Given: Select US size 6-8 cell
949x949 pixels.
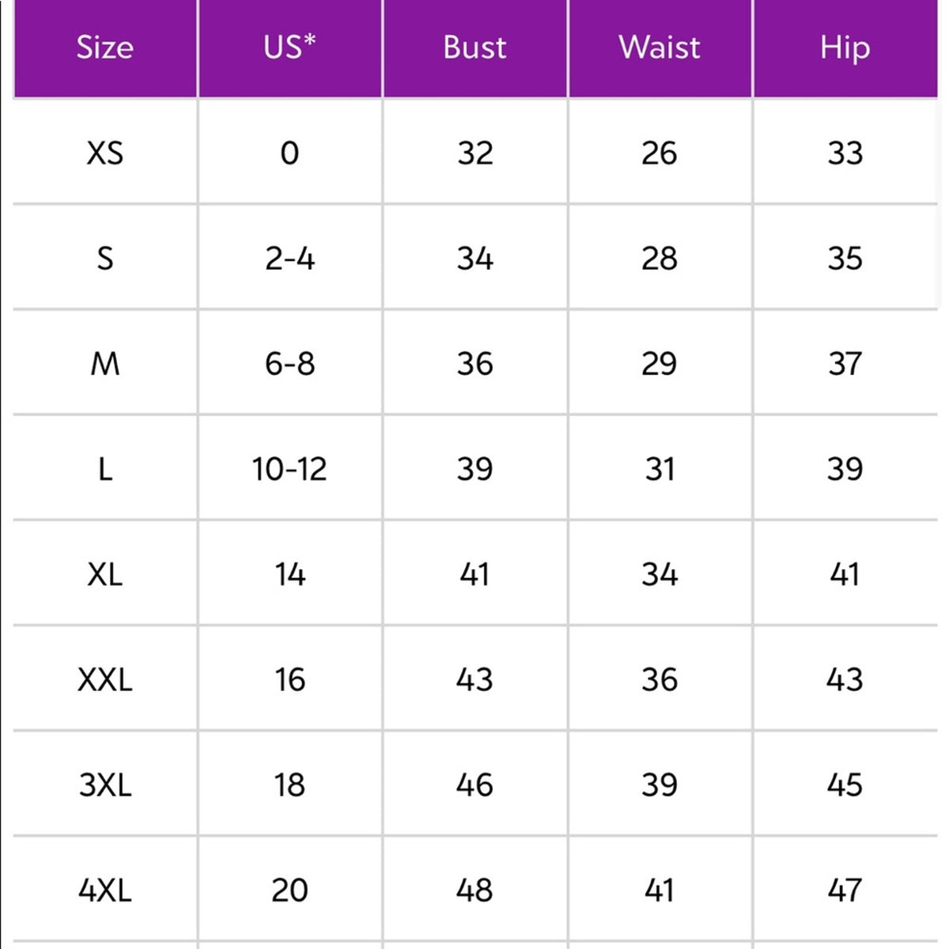Looking at the screenshot, I should [x=290, y=363].
